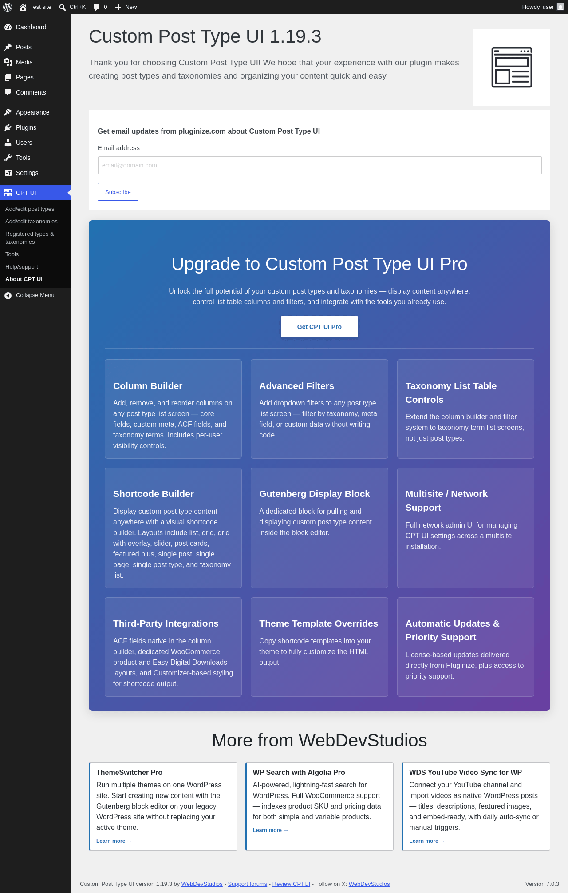
Task: Click the Plugins plug icon
Action: coord(8,127)
